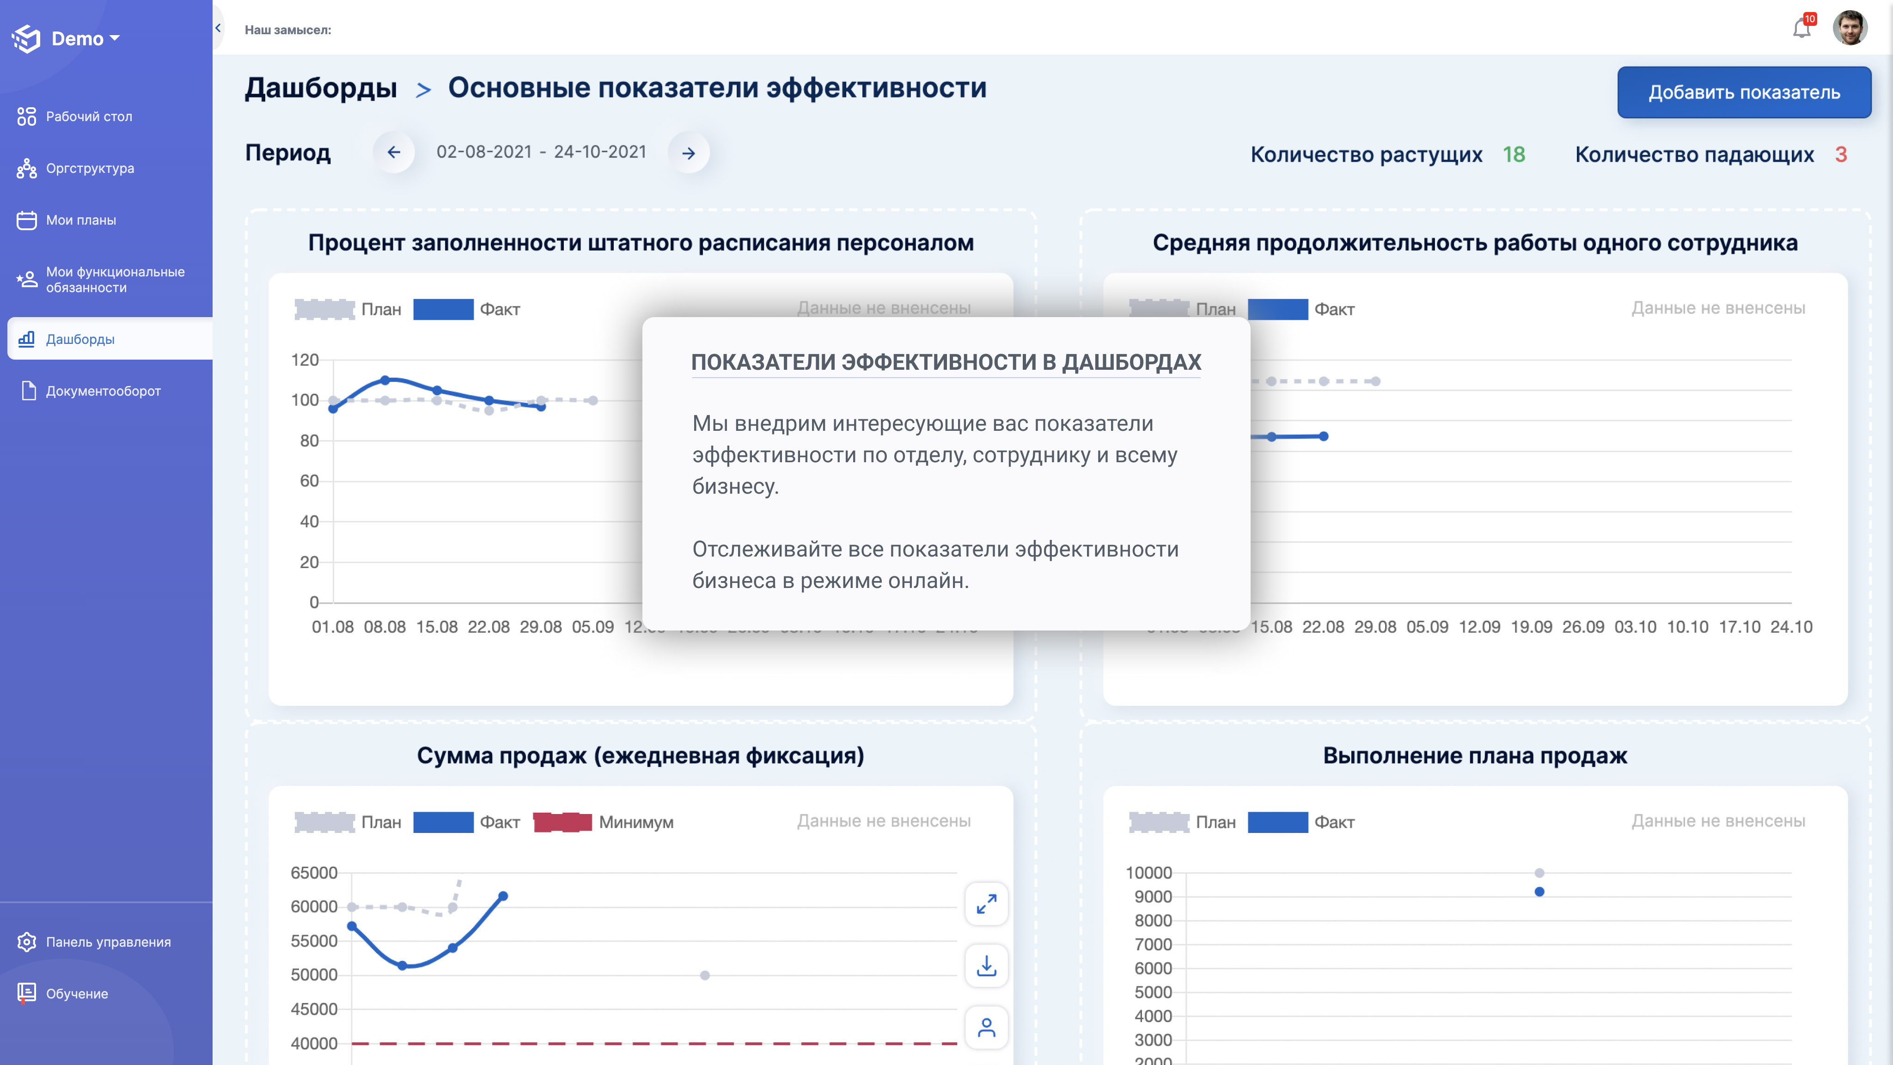Click Процент заполненности штатного расписания chart title
This screenshot has width=1893, height=1065.
click(641, 243)
